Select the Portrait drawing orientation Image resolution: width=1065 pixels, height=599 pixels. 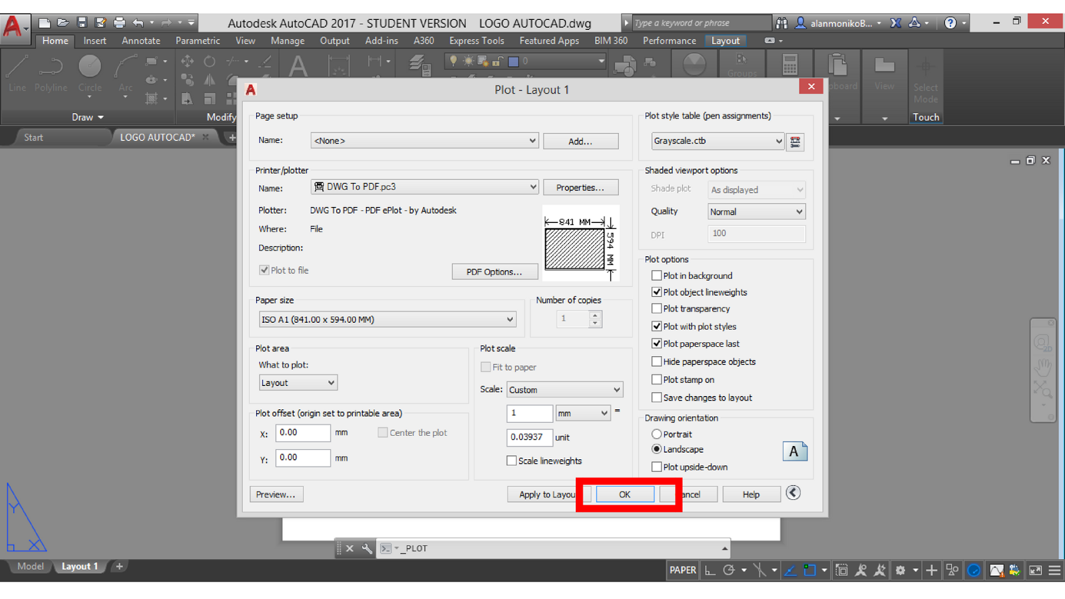[657, 434]
